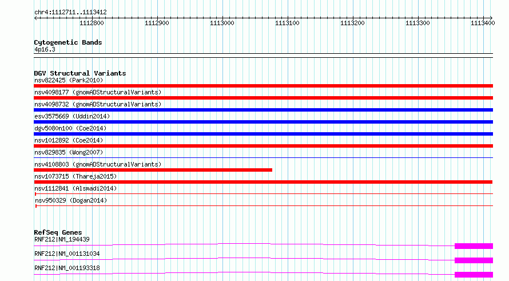Open the dgv5080n100 (Coe2014) label
Viewport: 509px width, 281px height.
(x=70, y=128)
